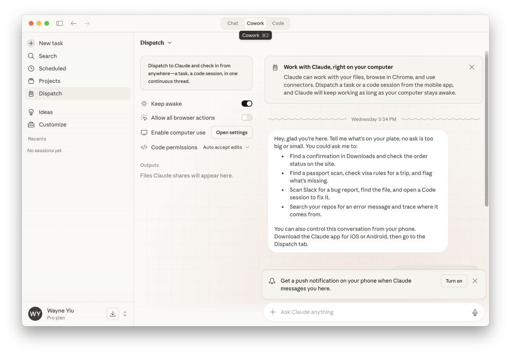Image resolution: width=511 pixels, height=355 pixels.
Task: Turn off Keep awake switch
Action: pos(247,104)
